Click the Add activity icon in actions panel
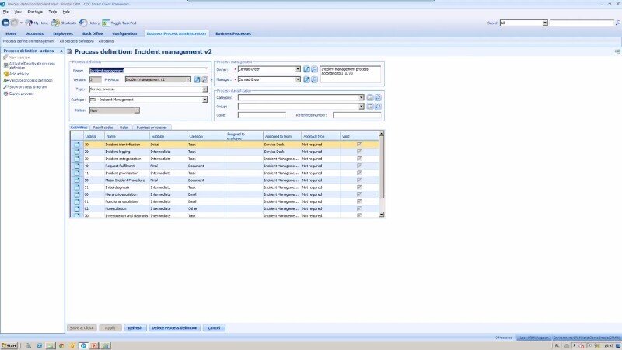622x350 pixels. [5, 74]
